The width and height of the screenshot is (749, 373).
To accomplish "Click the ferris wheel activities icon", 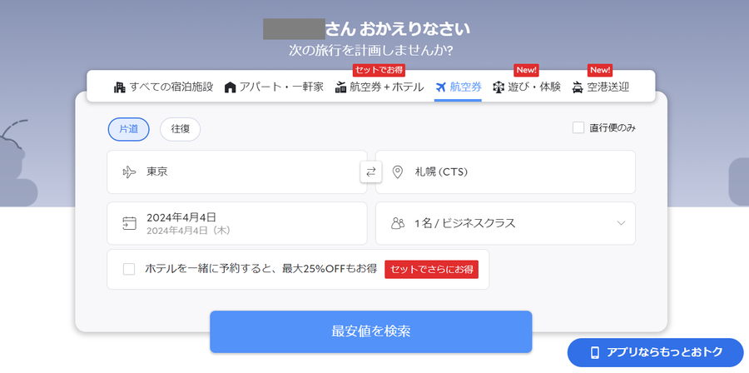I will coord(499,87).
